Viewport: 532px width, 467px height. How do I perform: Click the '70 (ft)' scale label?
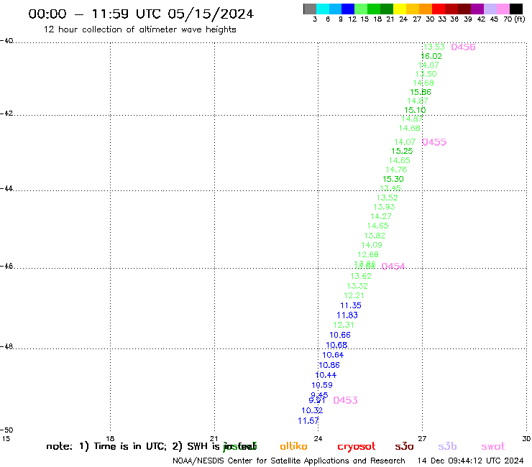(x=514, y=19)
